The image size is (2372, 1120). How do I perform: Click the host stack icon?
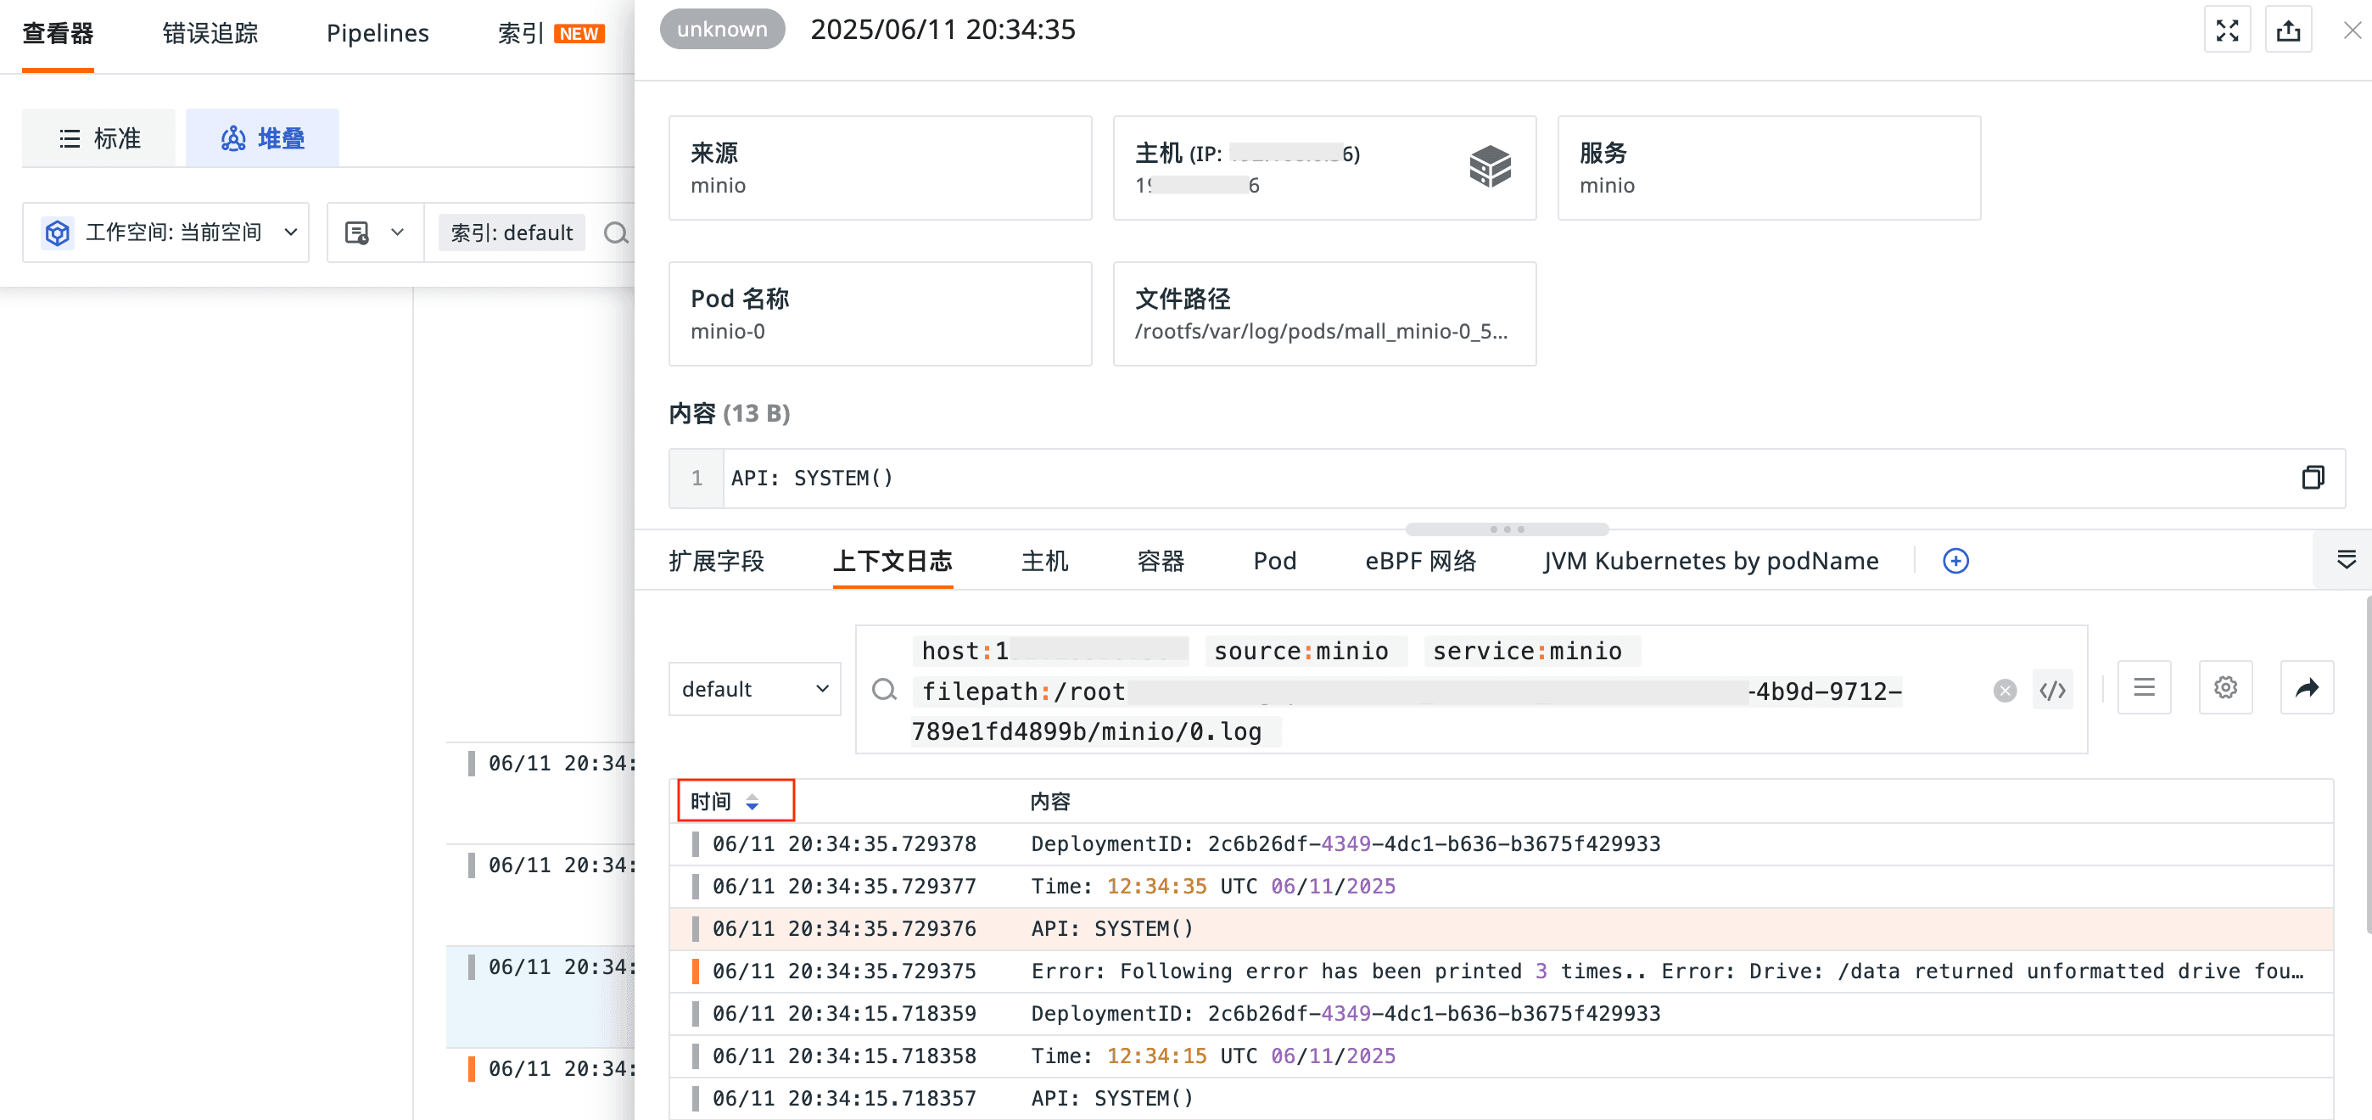pos(1490,165)
